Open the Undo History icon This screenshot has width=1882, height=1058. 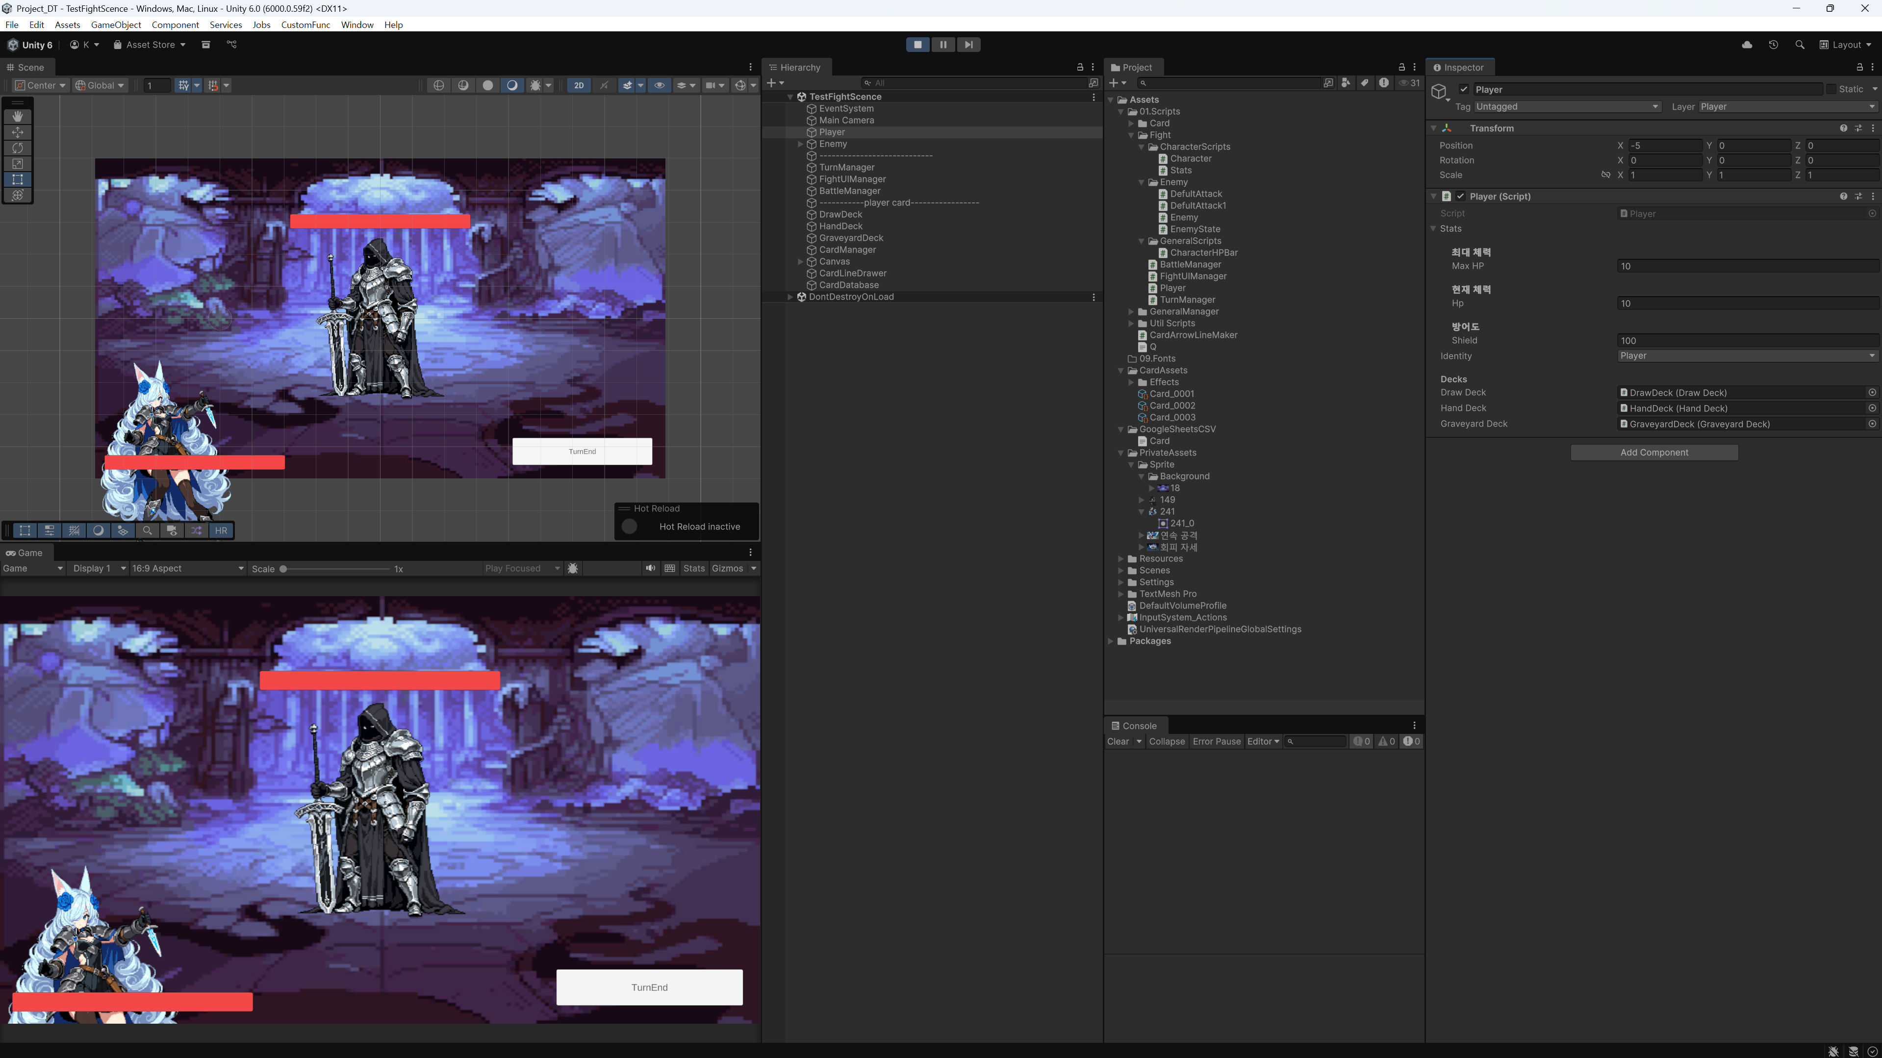point(1773,45)
